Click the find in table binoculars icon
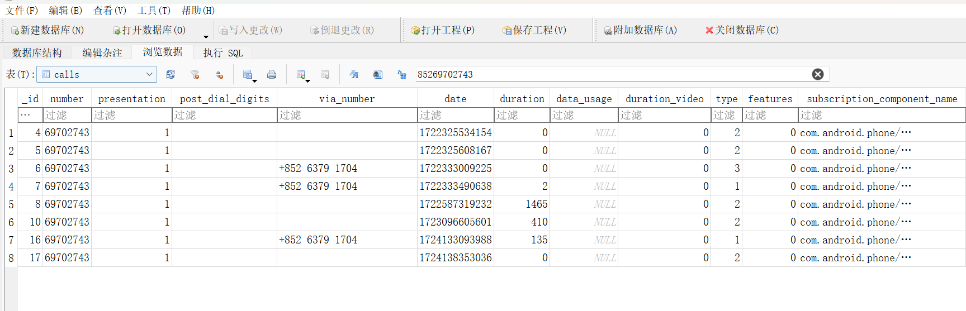The height and width of the screenshot is (311, 966). [x=378, y=74]
